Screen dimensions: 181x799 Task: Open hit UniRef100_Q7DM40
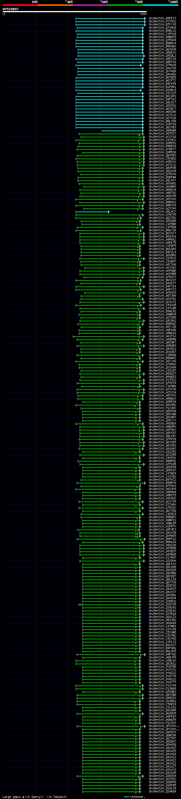[162, 364]
